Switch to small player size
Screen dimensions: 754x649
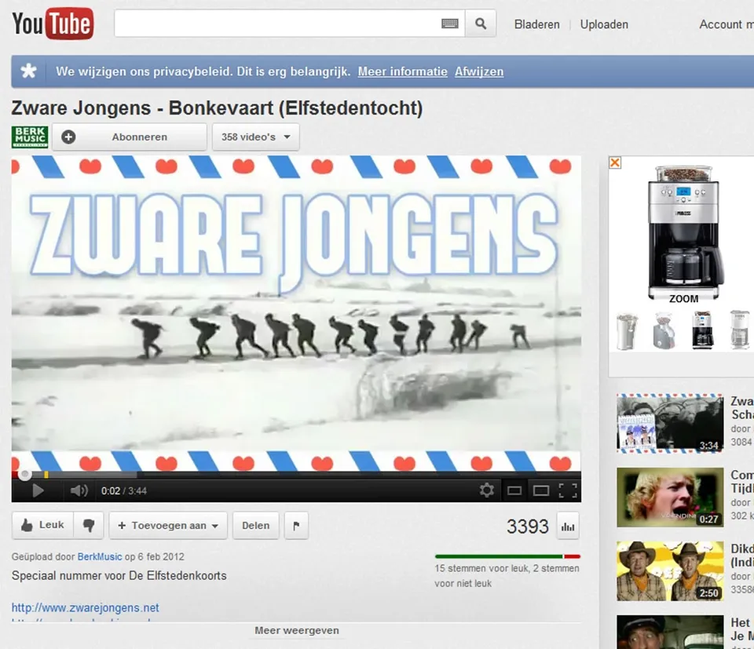514,490
